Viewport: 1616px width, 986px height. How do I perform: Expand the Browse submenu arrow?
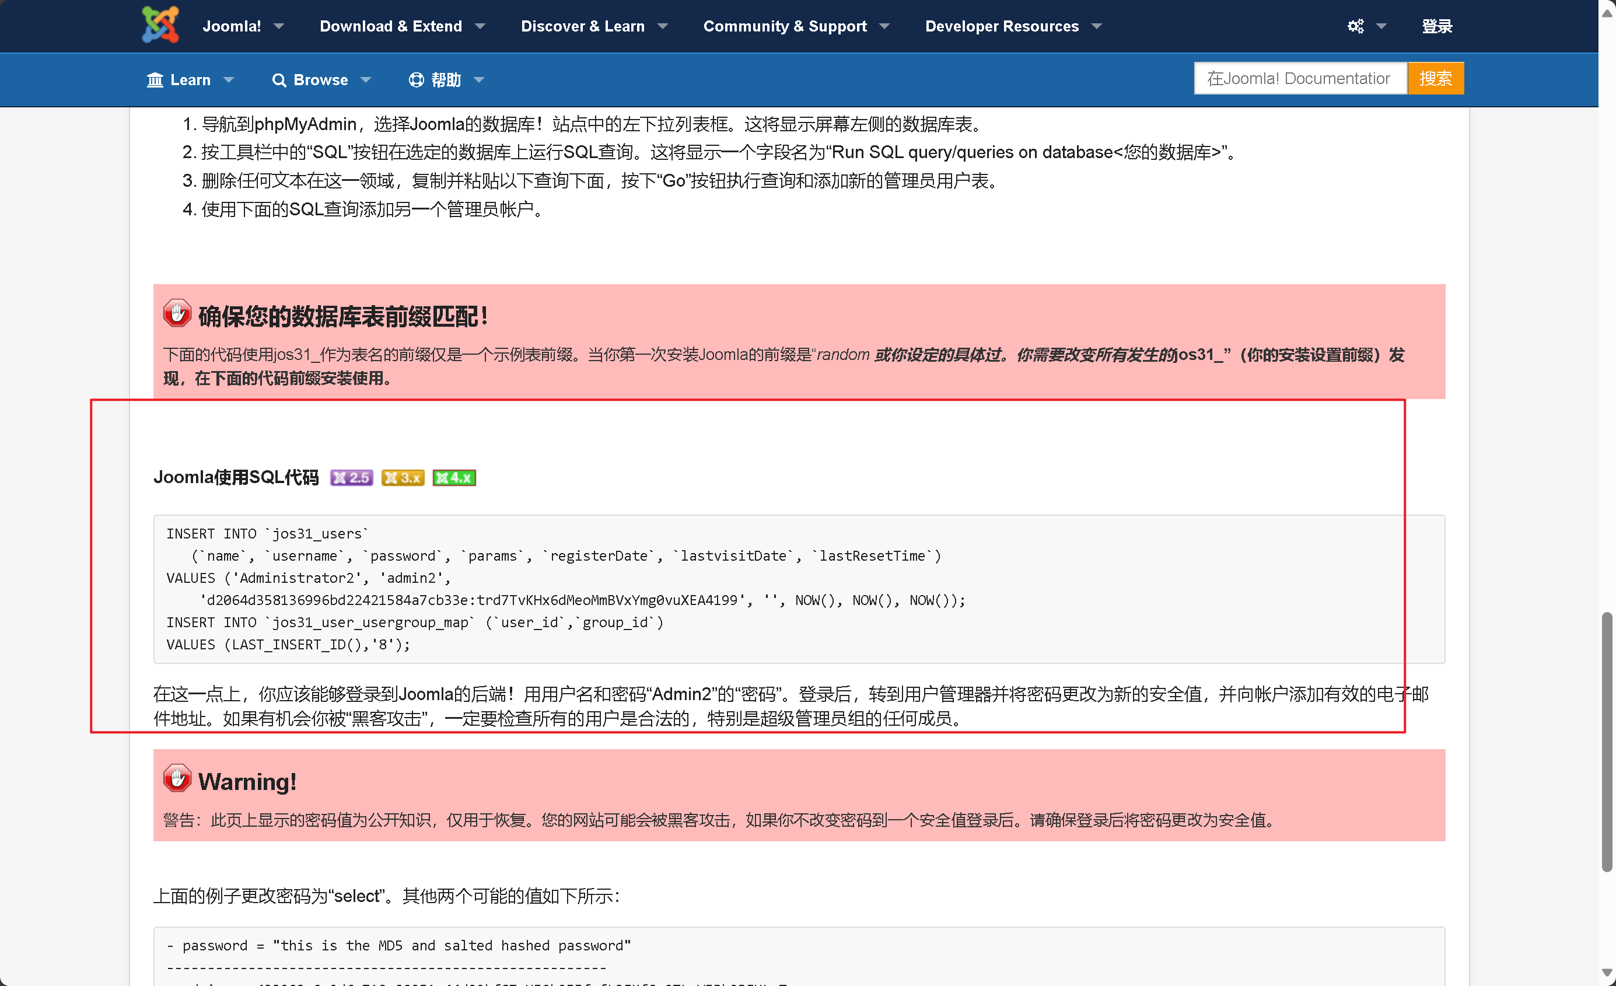pos(366,80)
